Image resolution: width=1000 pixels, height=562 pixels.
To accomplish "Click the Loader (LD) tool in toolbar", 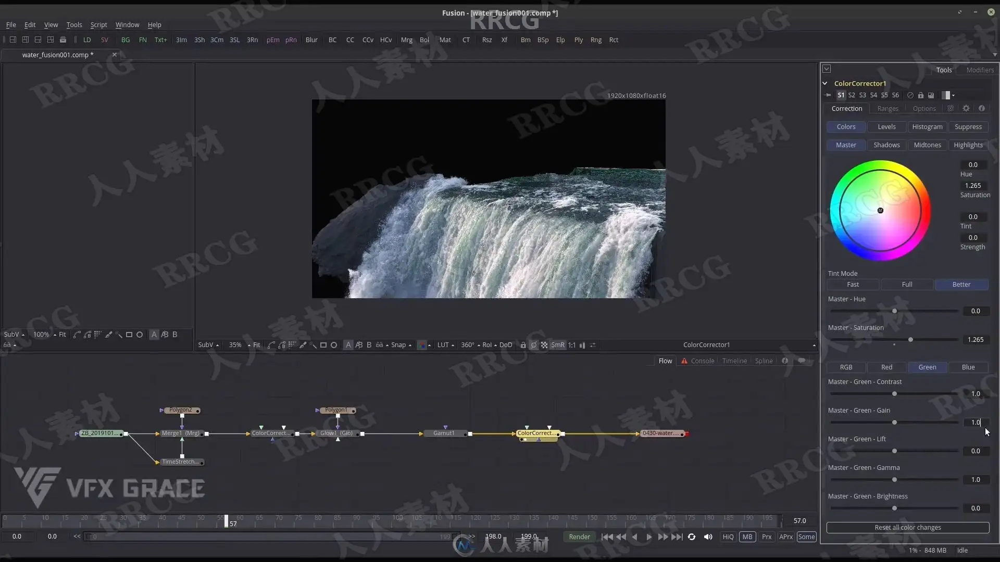I will [87, 40].
